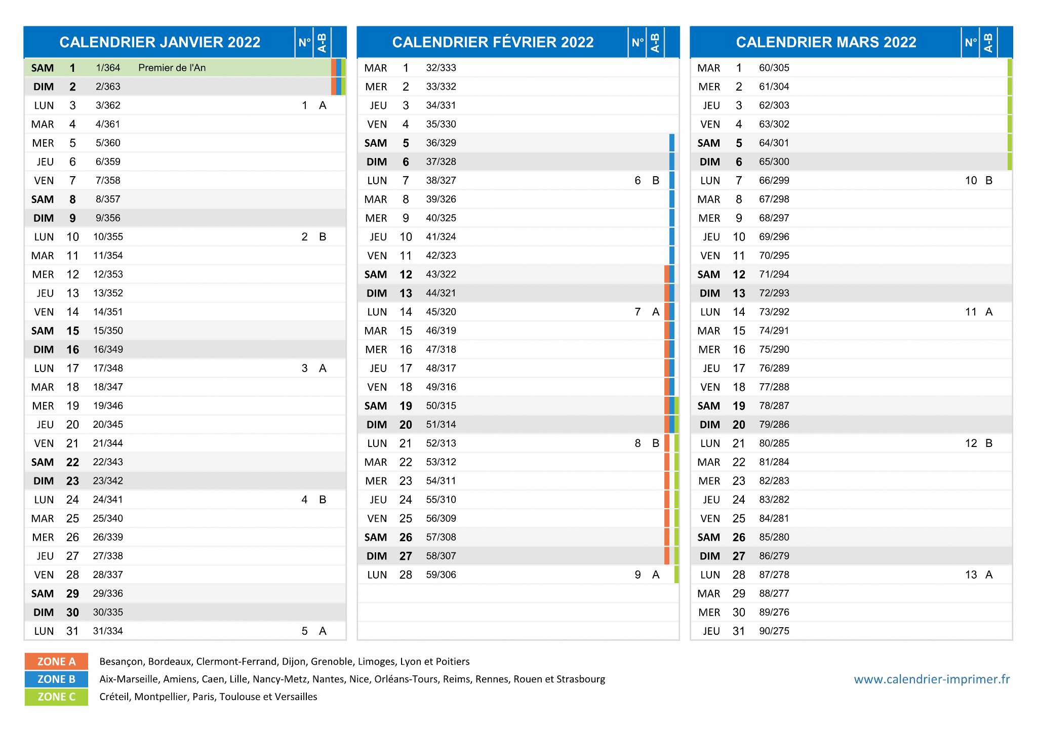Click day count '89/276' in March
The width and height of the screenshot is (1037, 733).
tap(774, 612)
